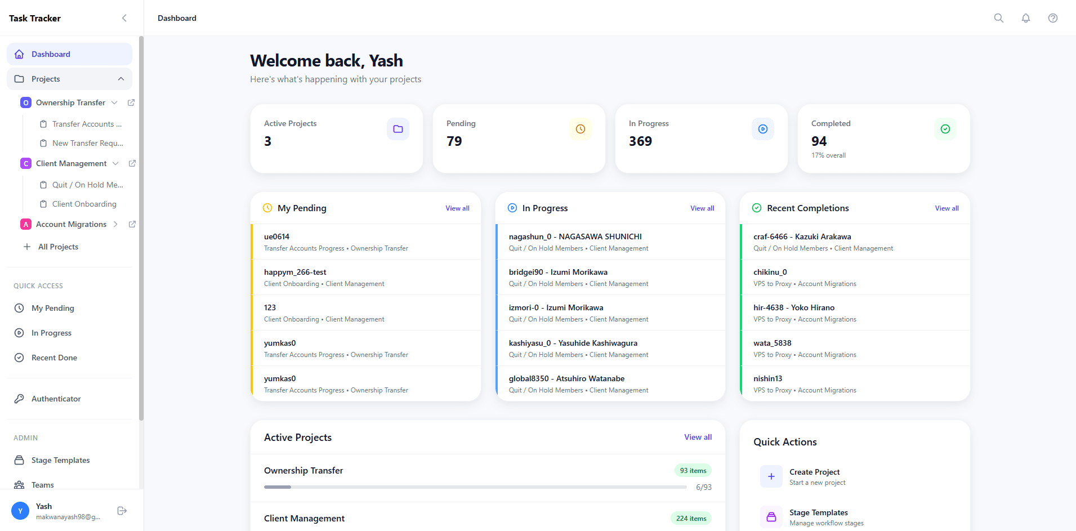Screen dimensions: 1076x531
Task: Select the Client Onboarding tree item
Action: tap(84, 203)
